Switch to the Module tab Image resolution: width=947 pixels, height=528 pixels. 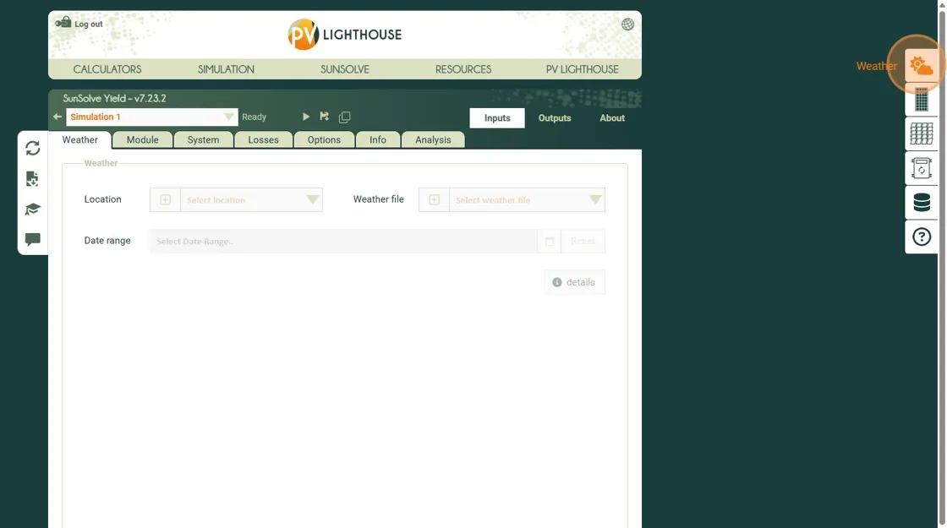[142, 140]
